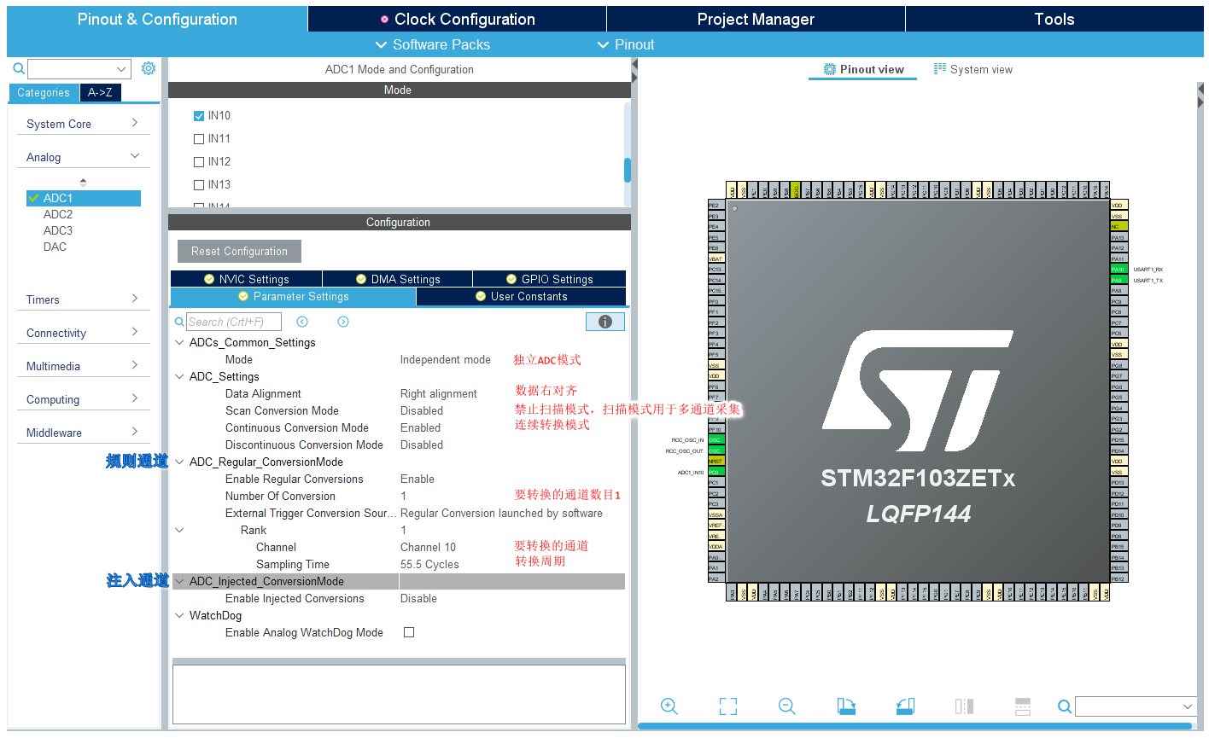Open the Project Manager tab
The width and height of the screenshot is (1209, 738).
tap(756, 19)
